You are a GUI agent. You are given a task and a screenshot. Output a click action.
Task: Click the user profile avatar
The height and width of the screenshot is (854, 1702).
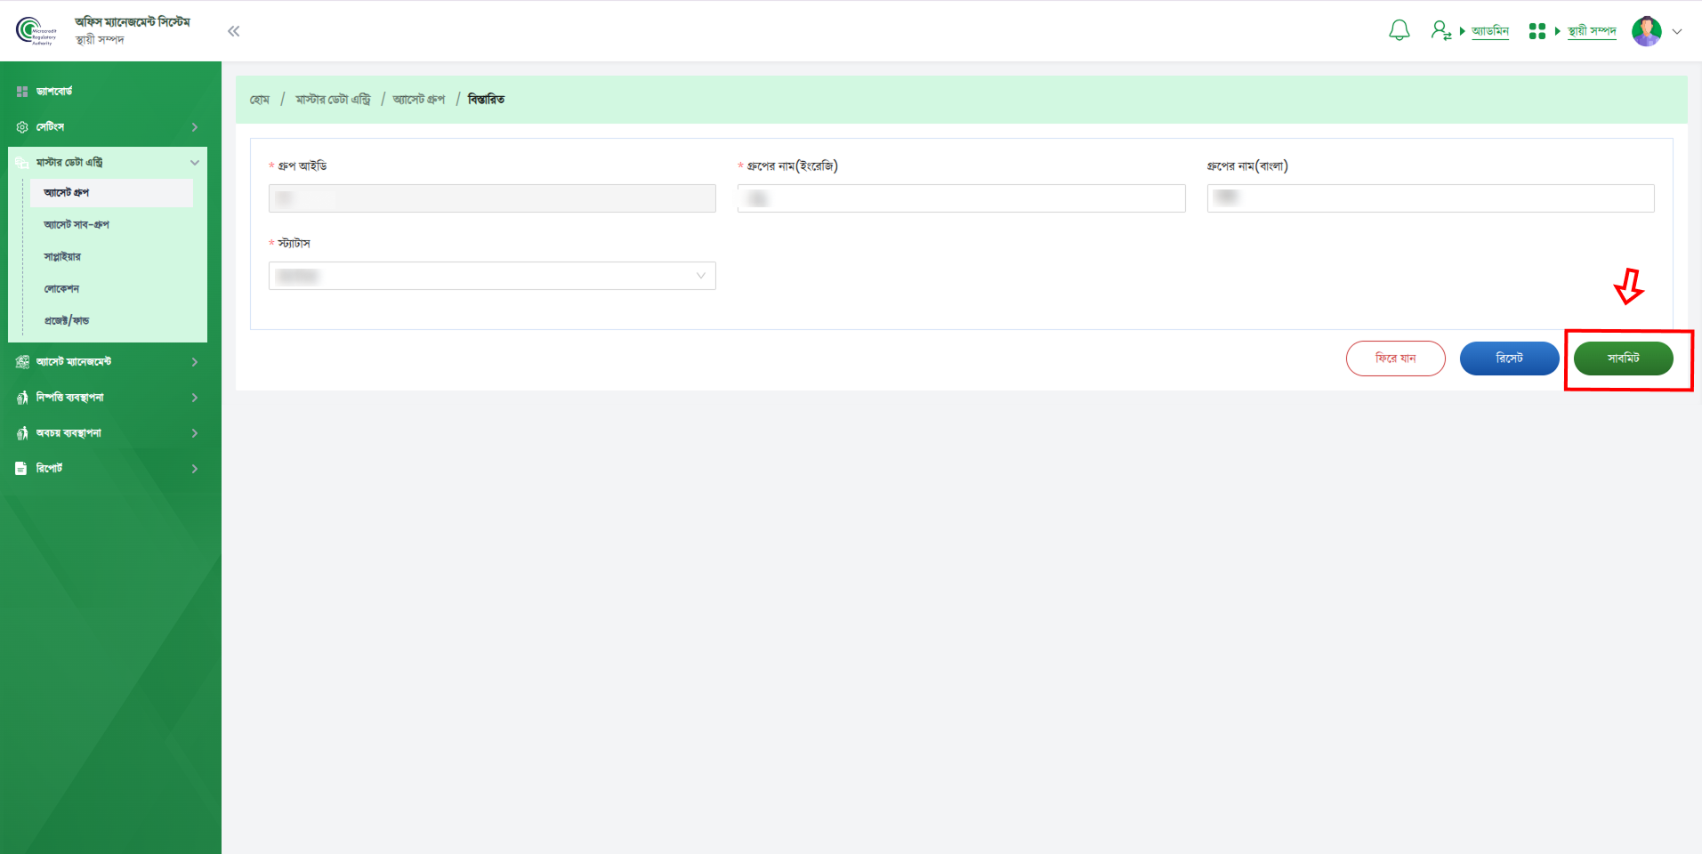tap(1646, 31)
